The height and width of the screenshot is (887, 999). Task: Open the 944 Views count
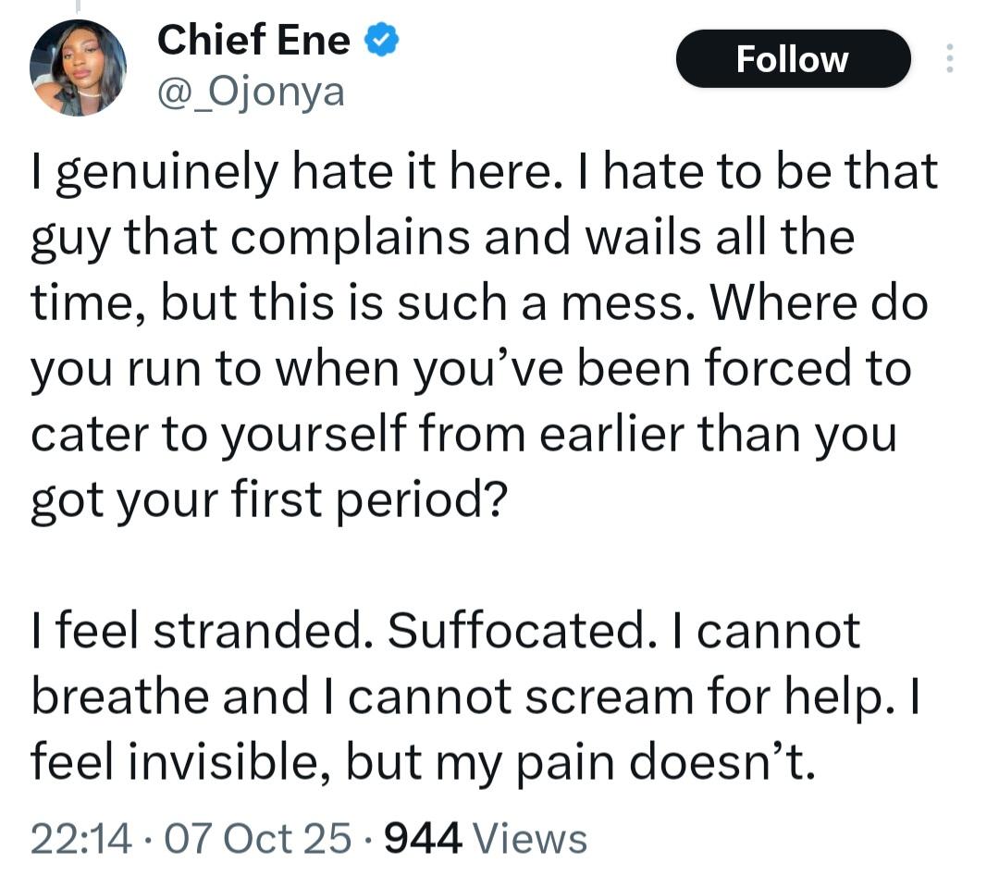[x=421, y=838]
